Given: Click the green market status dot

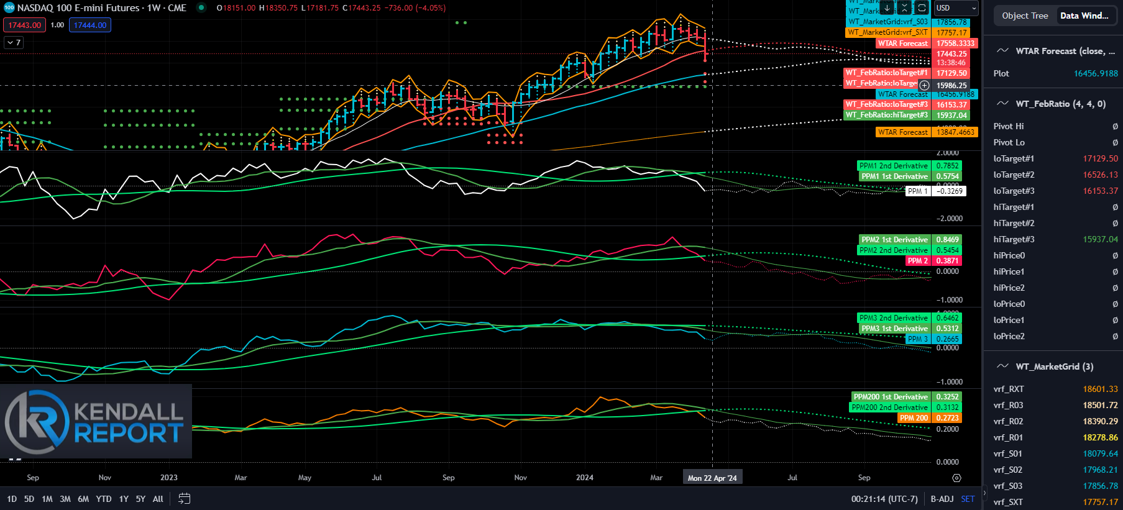Looking at the screenshot, I should point(201,7).
